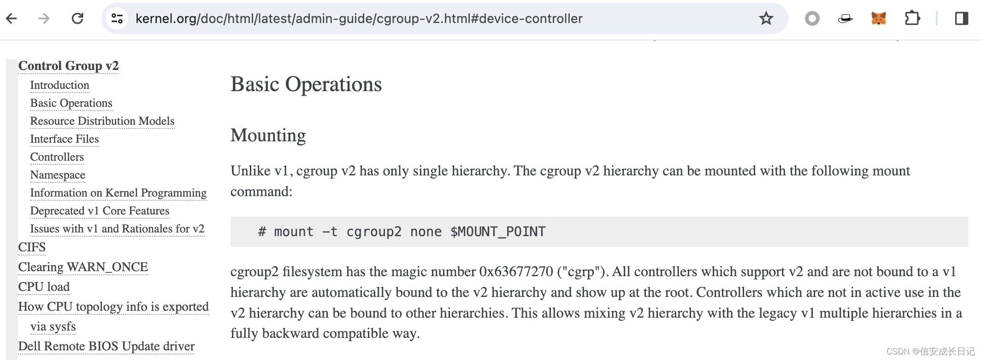
Task: Open Deprecated v1 Core Features
Action: (100, 211)
